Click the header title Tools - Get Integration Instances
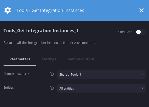149x107 pixels. tap(50, 10)
